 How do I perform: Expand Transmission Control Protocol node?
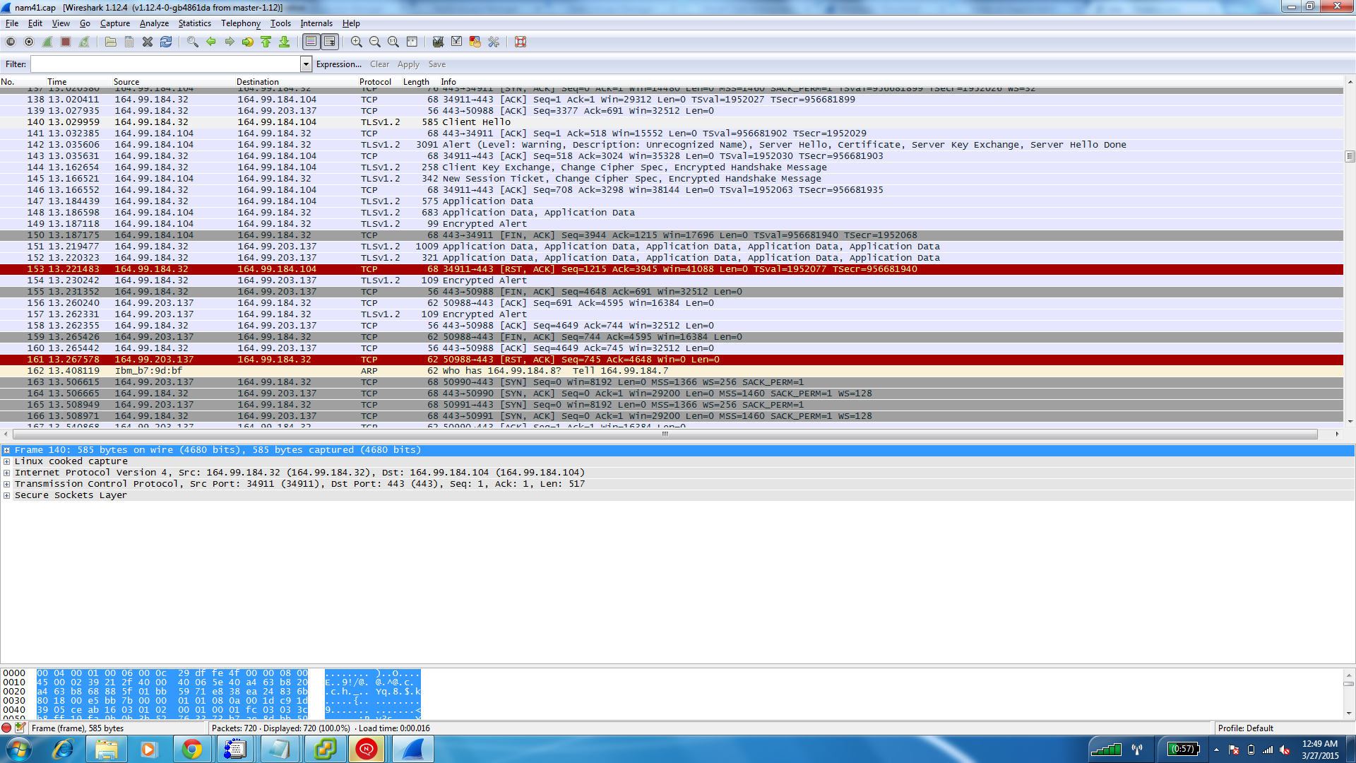click(x=6, y=484)
